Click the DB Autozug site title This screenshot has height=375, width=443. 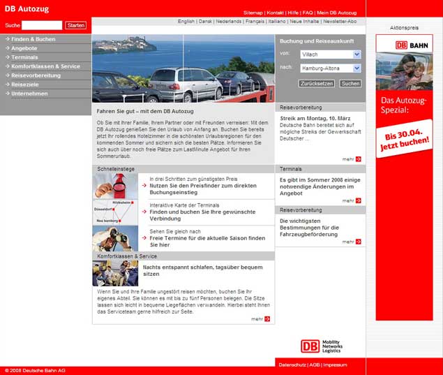point(27,9)
